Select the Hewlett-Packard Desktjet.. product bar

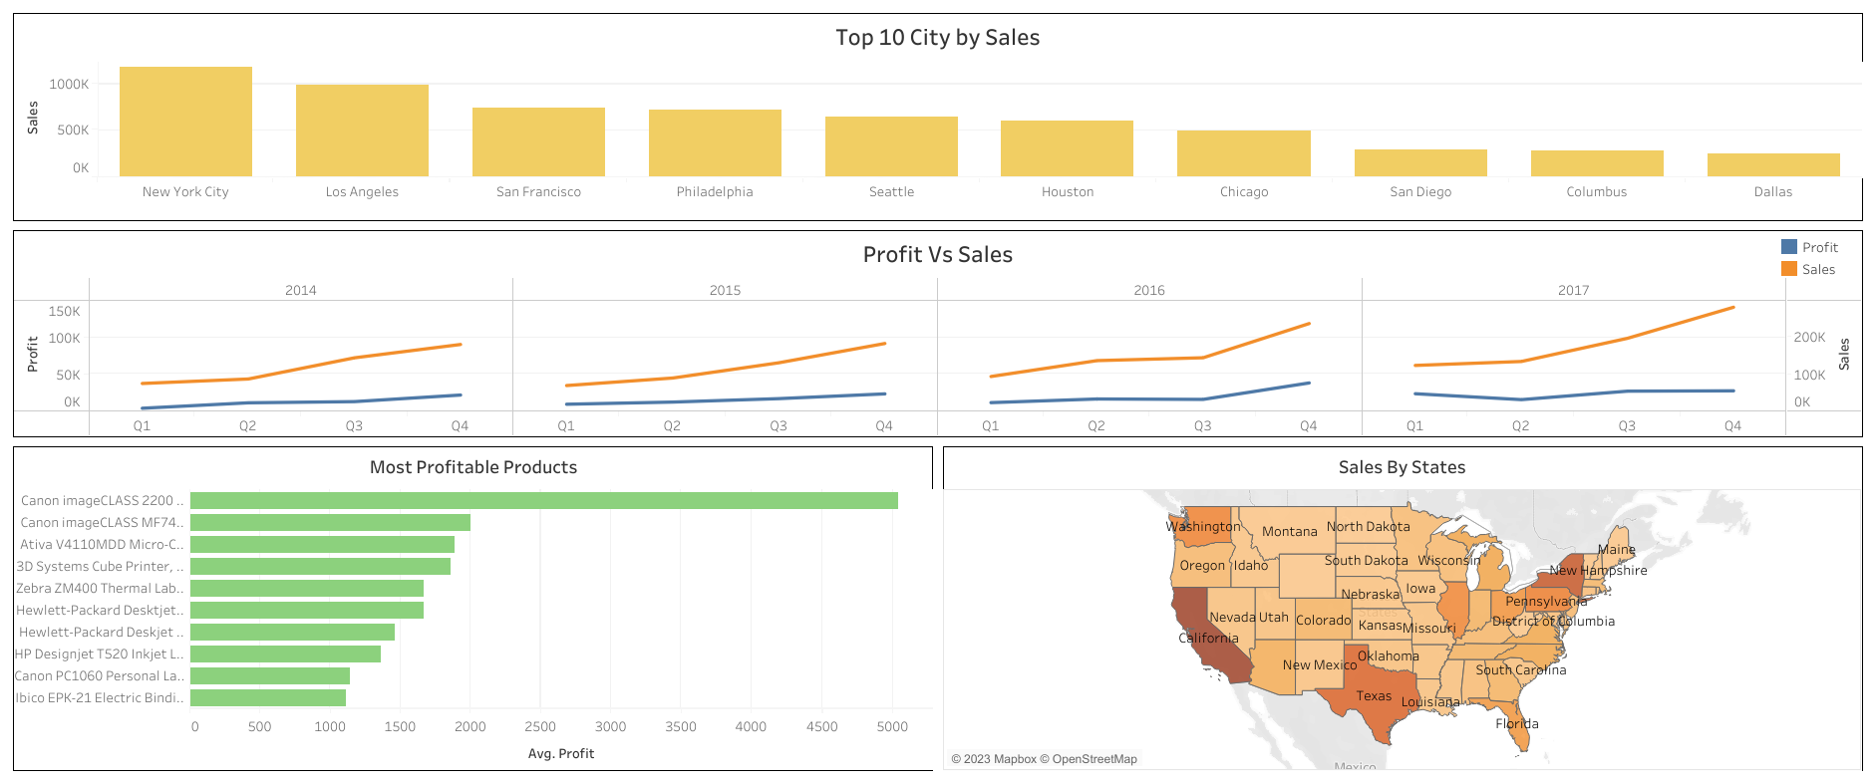click(x=307, y=610)
